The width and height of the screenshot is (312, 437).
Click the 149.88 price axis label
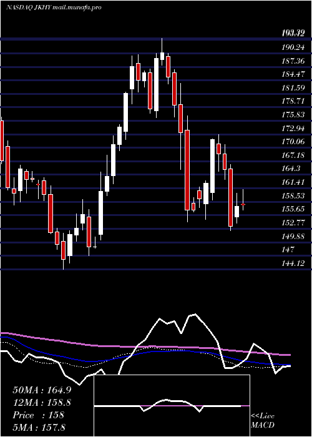pyautogui.click(x=293, y=236)
